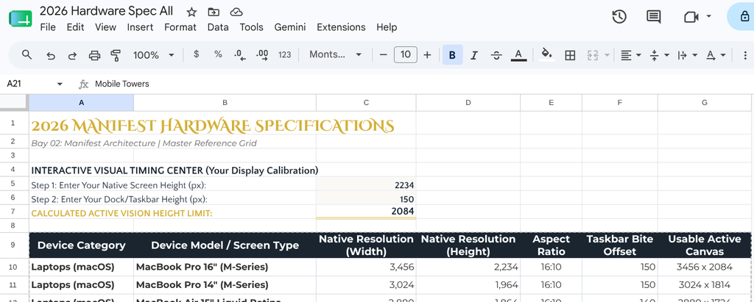Open the text color picker
Viewport: 754px width, 302px height.
(x=518, y=55)
